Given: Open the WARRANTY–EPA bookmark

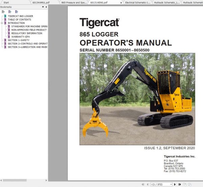Looking at the screenshot, I should [20, 37].
